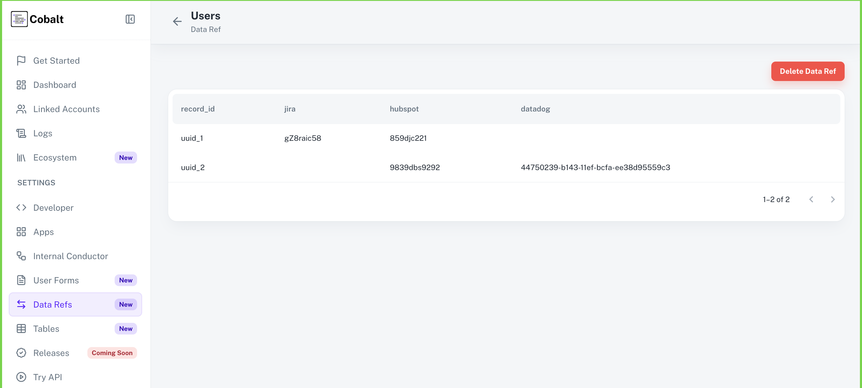The width and height of the screenshot is (862, 388).
Task: Click the Data Refs arrows icon
Action: pyautogui.click(x=22, y=304)
